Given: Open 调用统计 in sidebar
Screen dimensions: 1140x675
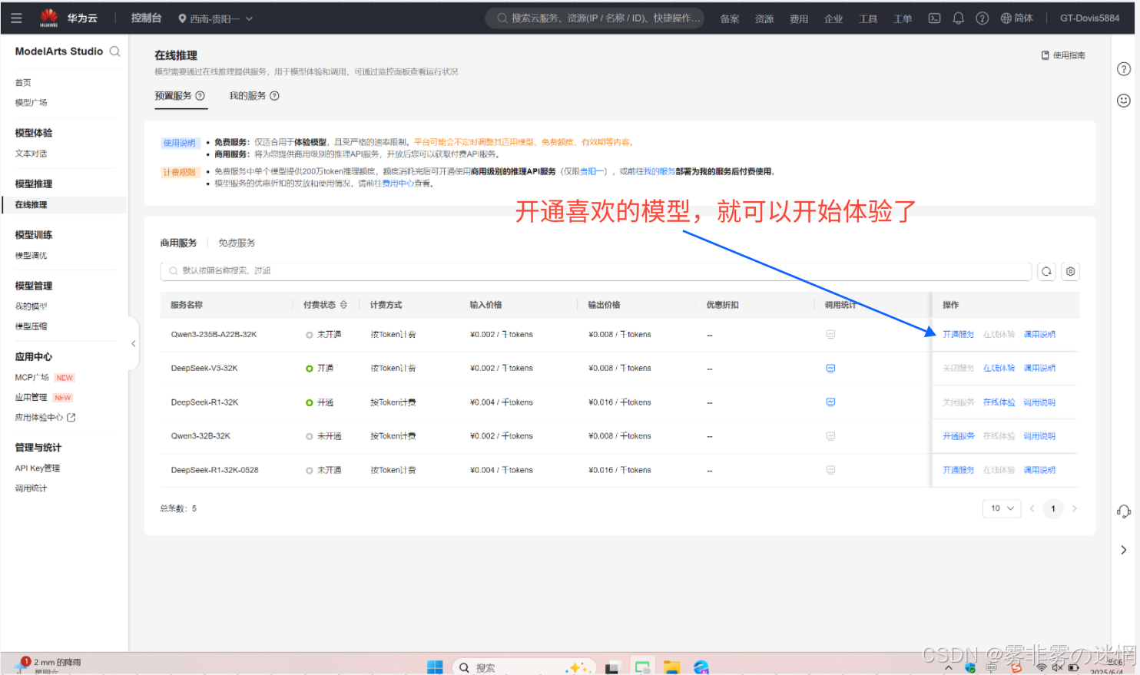Looking at the screenshot, I should [x=31, y=488].
